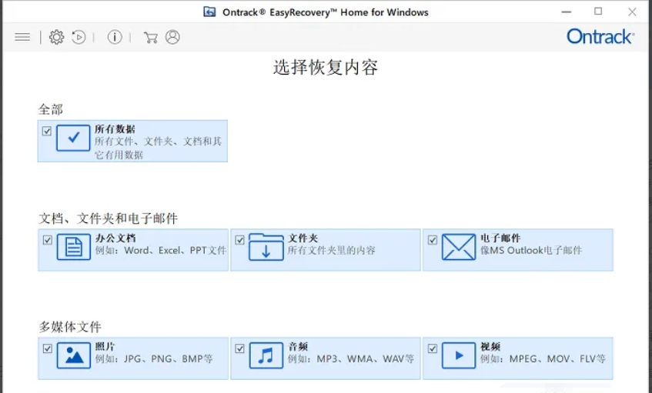This screenshot has width=652, height=393.
Task: Open the information icon
Action: [115, 38]
